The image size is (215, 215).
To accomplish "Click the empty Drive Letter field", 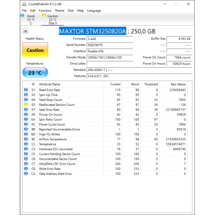I will (110, 64).
